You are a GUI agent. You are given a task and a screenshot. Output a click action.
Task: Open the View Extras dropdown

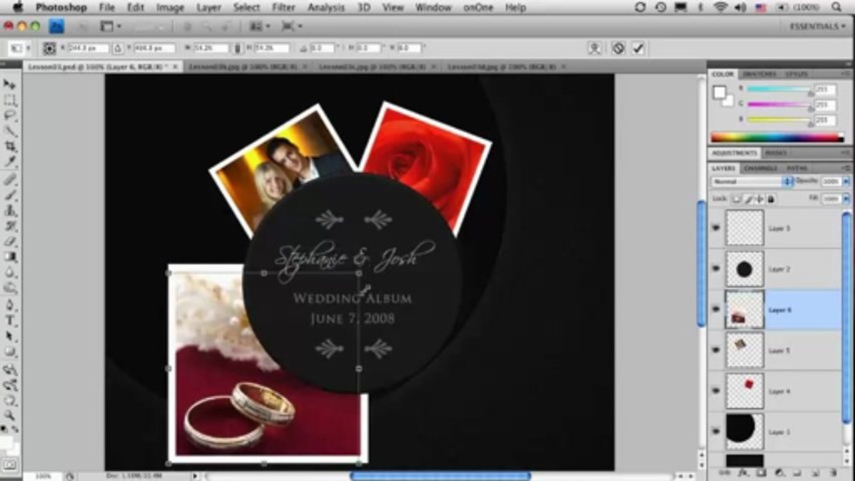click(110, 26)
